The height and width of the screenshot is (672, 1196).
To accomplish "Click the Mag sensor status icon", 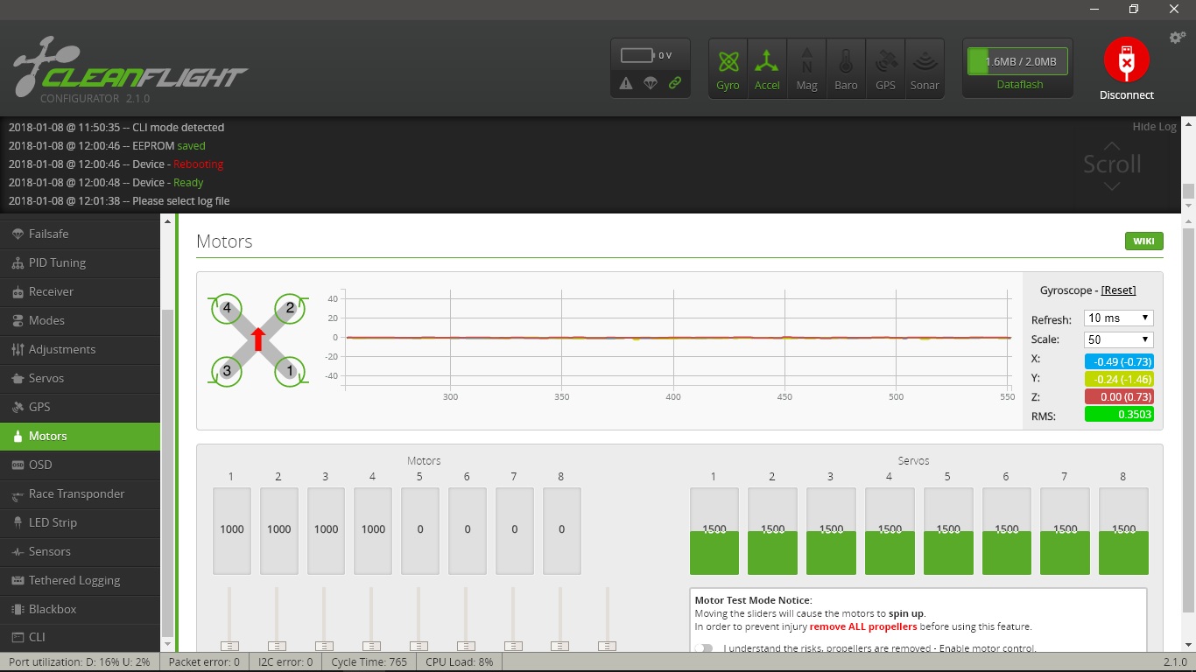I will (806, 68).
